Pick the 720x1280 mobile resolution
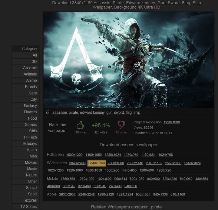This screenshot has width=218, height=210. tap(170, 179)
